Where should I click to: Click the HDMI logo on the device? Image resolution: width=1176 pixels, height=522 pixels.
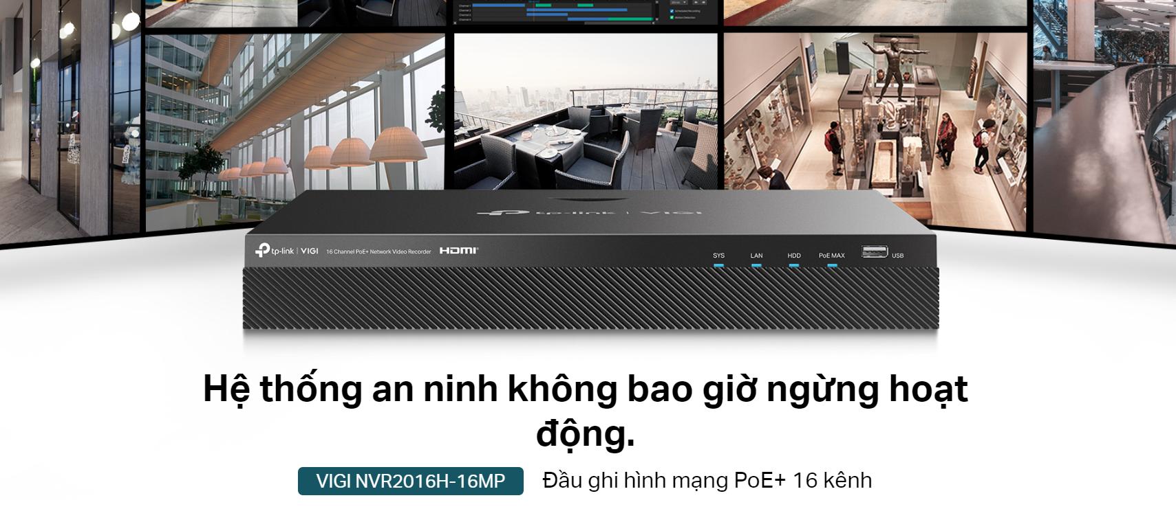point(458,251)
